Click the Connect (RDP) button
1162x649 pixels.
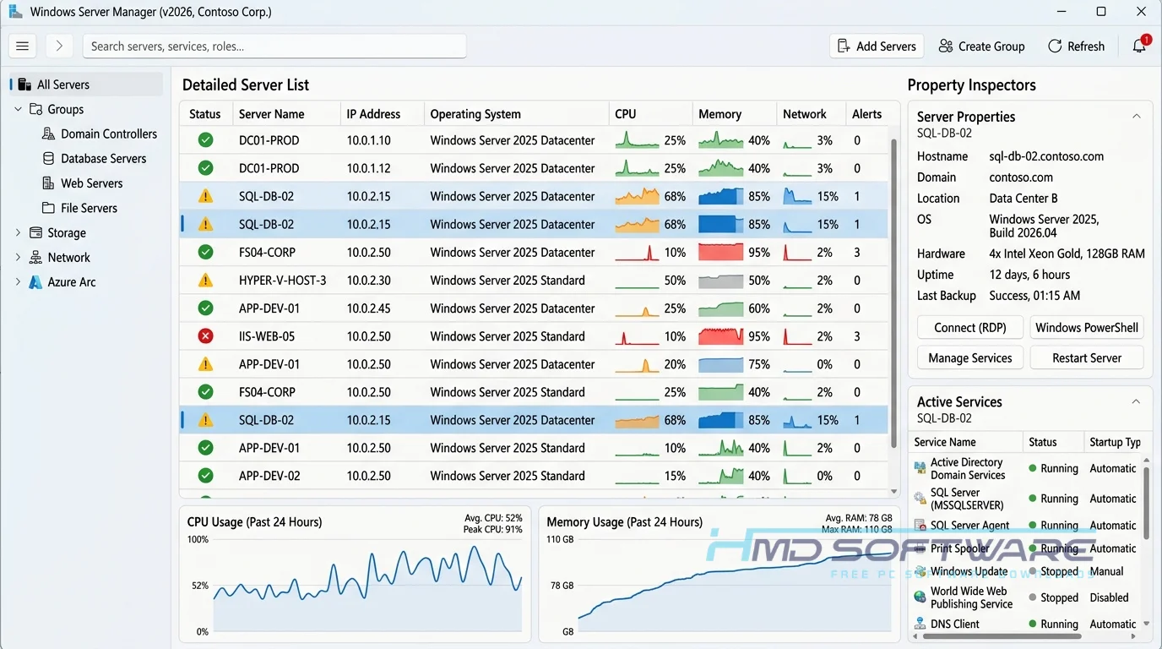(970, 327)
